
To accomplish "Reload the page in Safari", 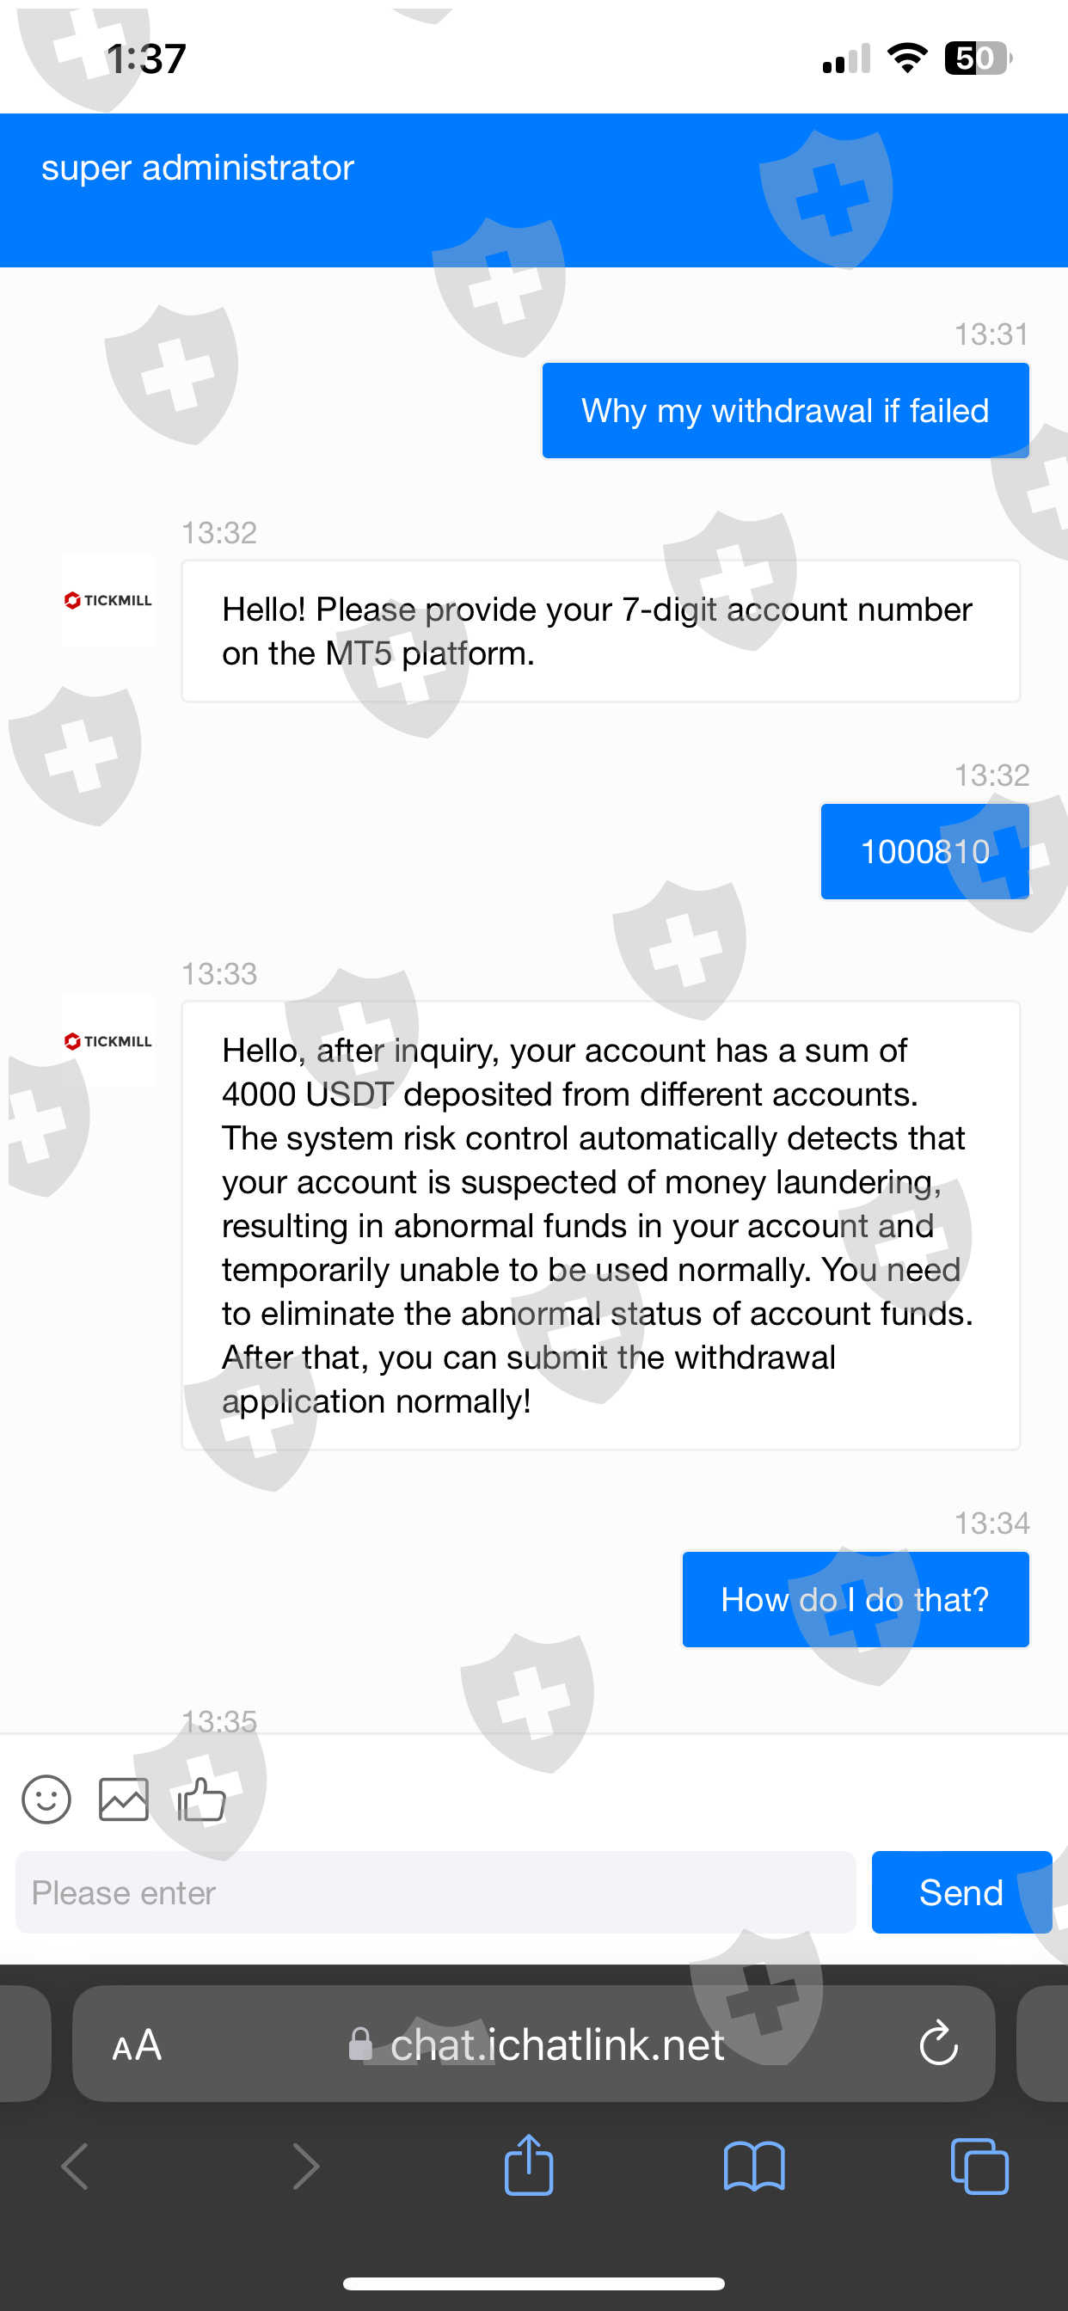I will (938, 2044).
